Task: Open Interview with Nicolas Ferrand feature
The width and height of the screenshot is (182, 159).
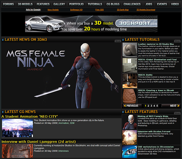Action: coord(154,131)
